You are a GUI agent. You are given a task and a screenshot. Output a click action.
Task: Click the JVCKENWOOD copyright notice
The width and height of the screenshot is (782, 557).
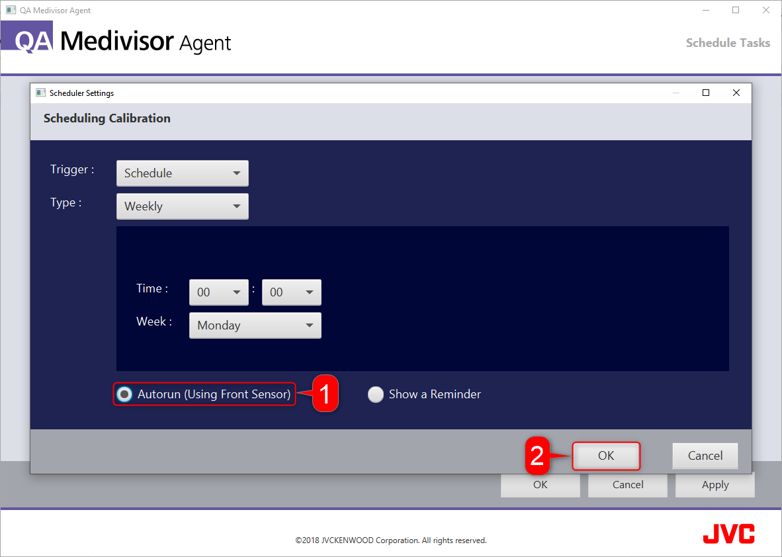(x=391, y=540)
